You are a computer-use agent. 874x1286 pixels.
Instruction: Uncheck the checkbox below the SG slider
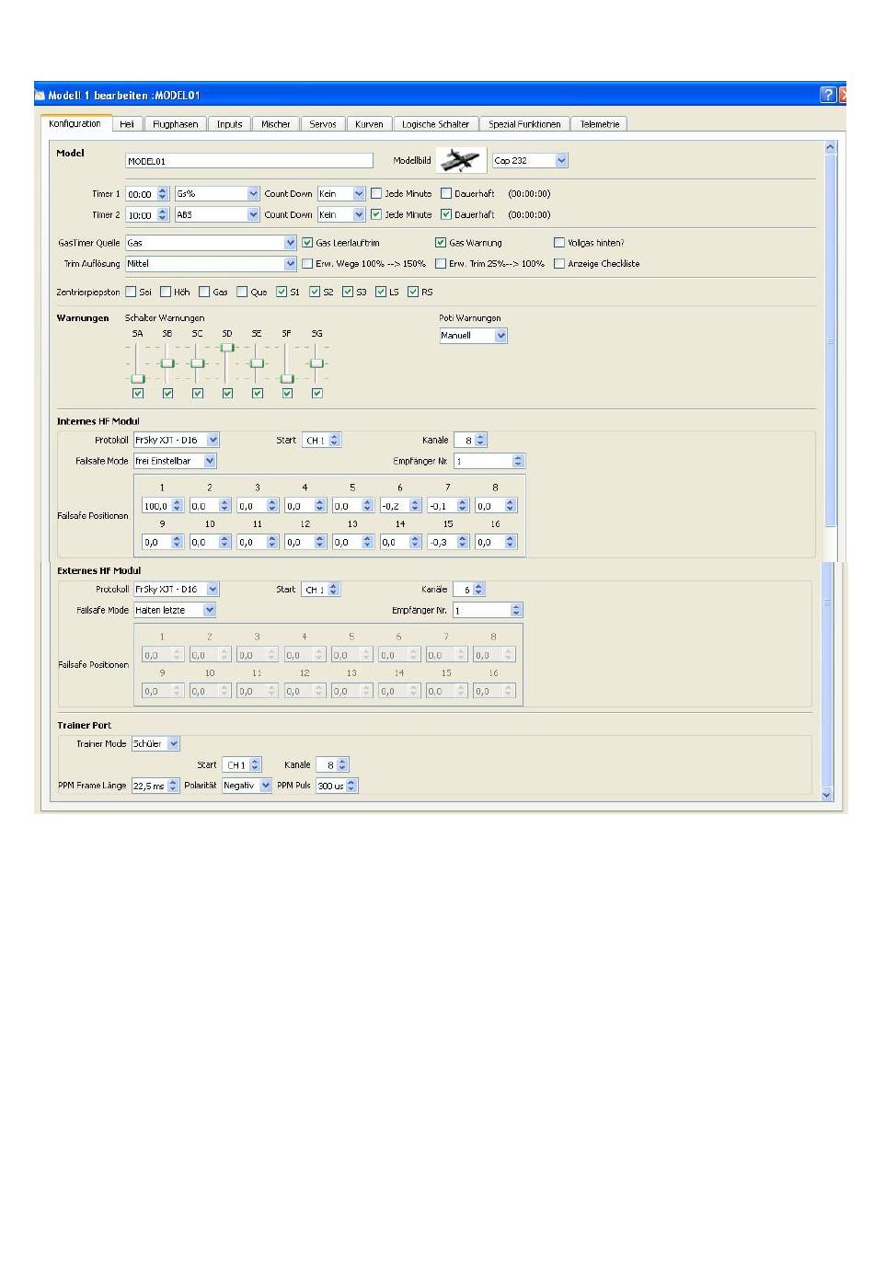coord(317,394)
